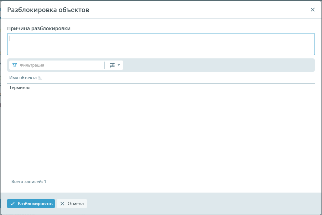The height and width of the screenshot is (215, 322).
Task: Click the Всего записей: 1 counter
Action: coord(29,182)
